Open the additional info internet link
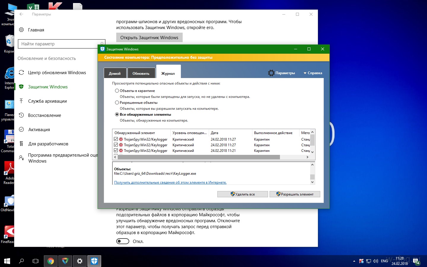427x267 pixels. coord(170,182)
